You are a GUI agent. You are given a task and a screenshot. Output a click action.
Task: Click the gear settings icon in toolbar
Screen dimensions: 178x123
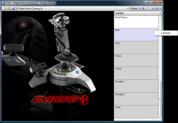148,8
